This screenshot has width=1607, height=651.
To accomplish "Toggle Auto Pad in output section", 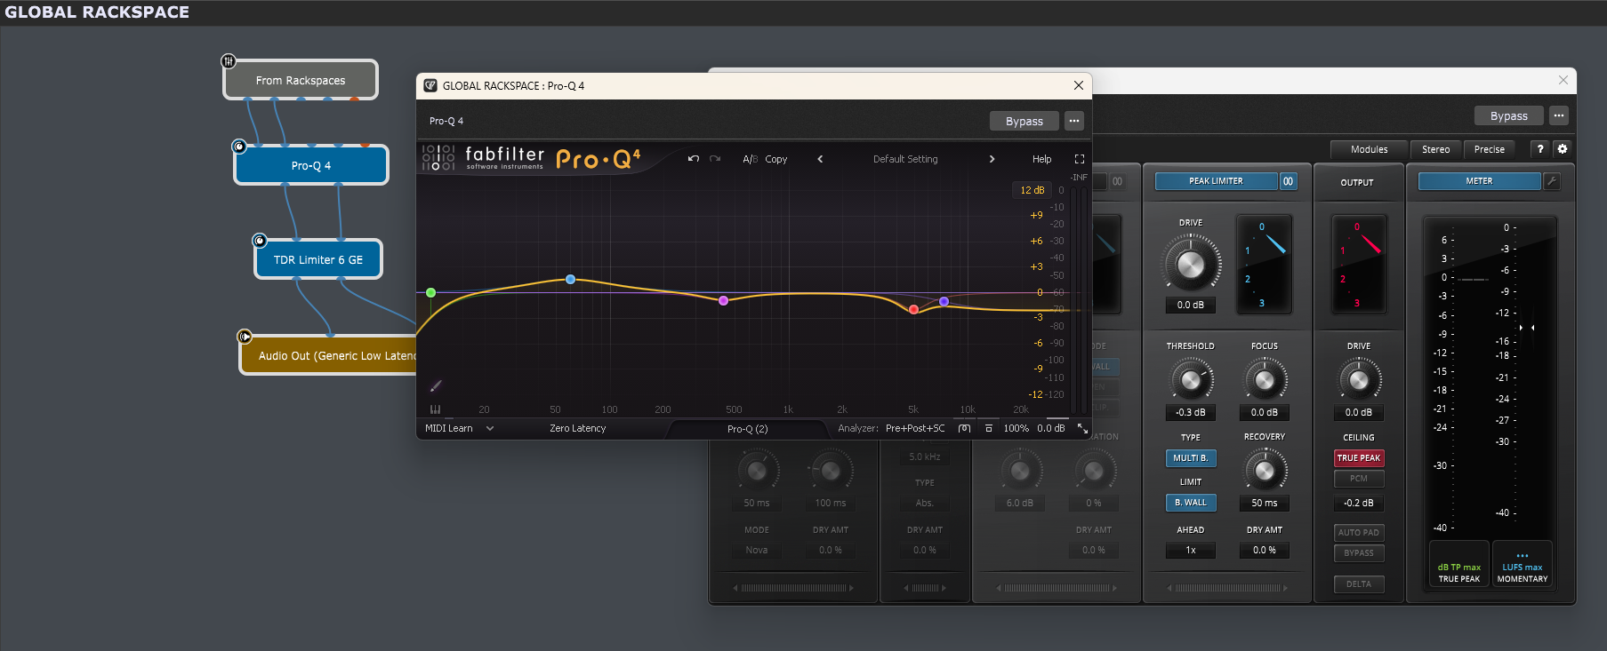I will (1359, 533).
